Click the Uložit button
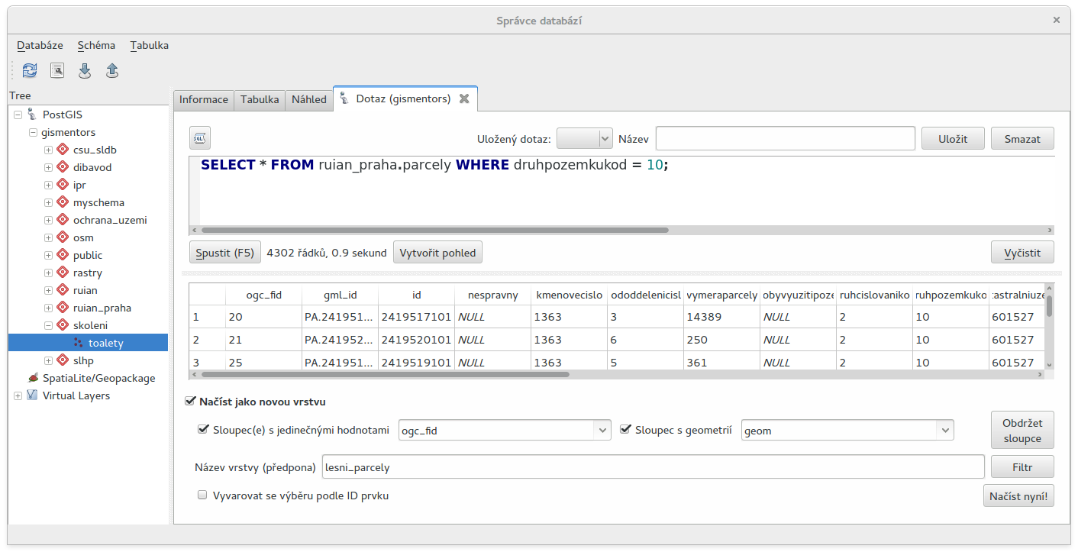1078x552 pixels. tap(953, 138)
